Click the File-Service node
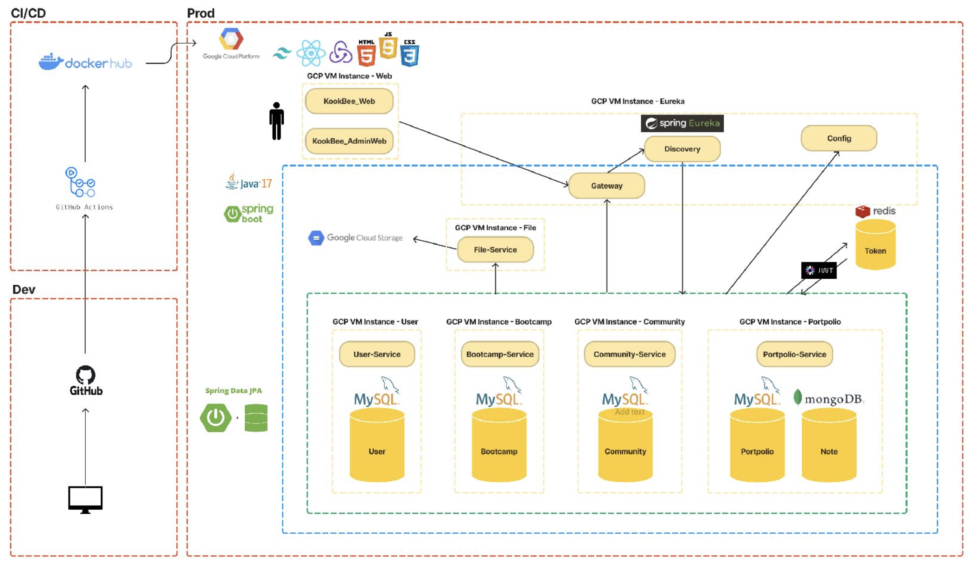Screen dimensions: 969x563 coord(495,250)
